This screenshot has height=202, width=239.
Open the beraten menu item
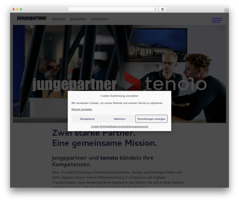[59, 19]
